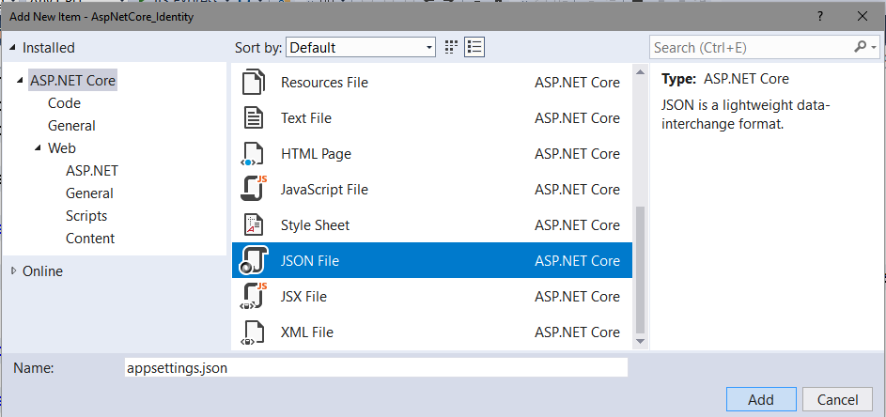Select the 'Text File' row text
The height and width of the screenshot is (417, 886).
pyautogui.click(x=306, y=118)
